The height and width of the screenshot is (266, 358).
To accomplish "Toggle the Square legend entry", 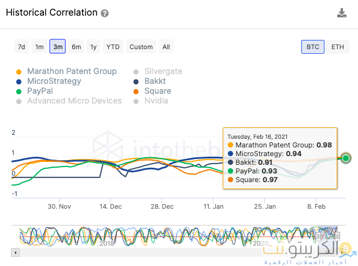I will (157, 91).
